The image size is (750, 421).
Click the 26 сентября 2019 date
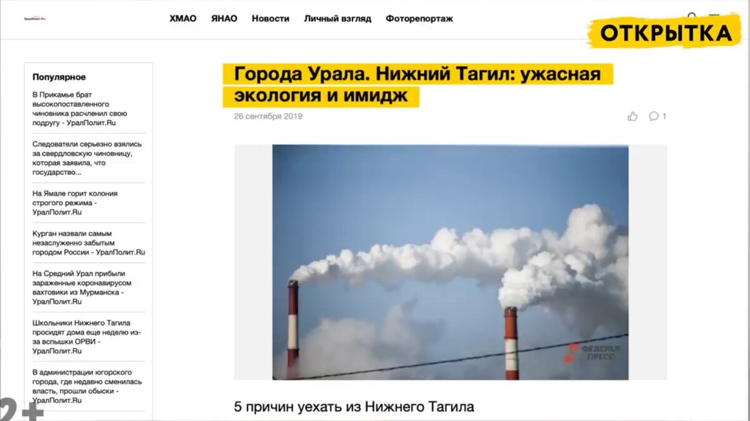(x=268, y=116)
